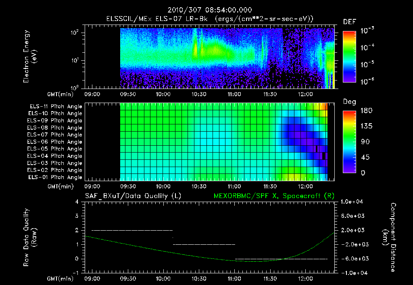
Task: Select the 'ELS-11 Pitch Angle' row label
Action: (x=56, y=107)
